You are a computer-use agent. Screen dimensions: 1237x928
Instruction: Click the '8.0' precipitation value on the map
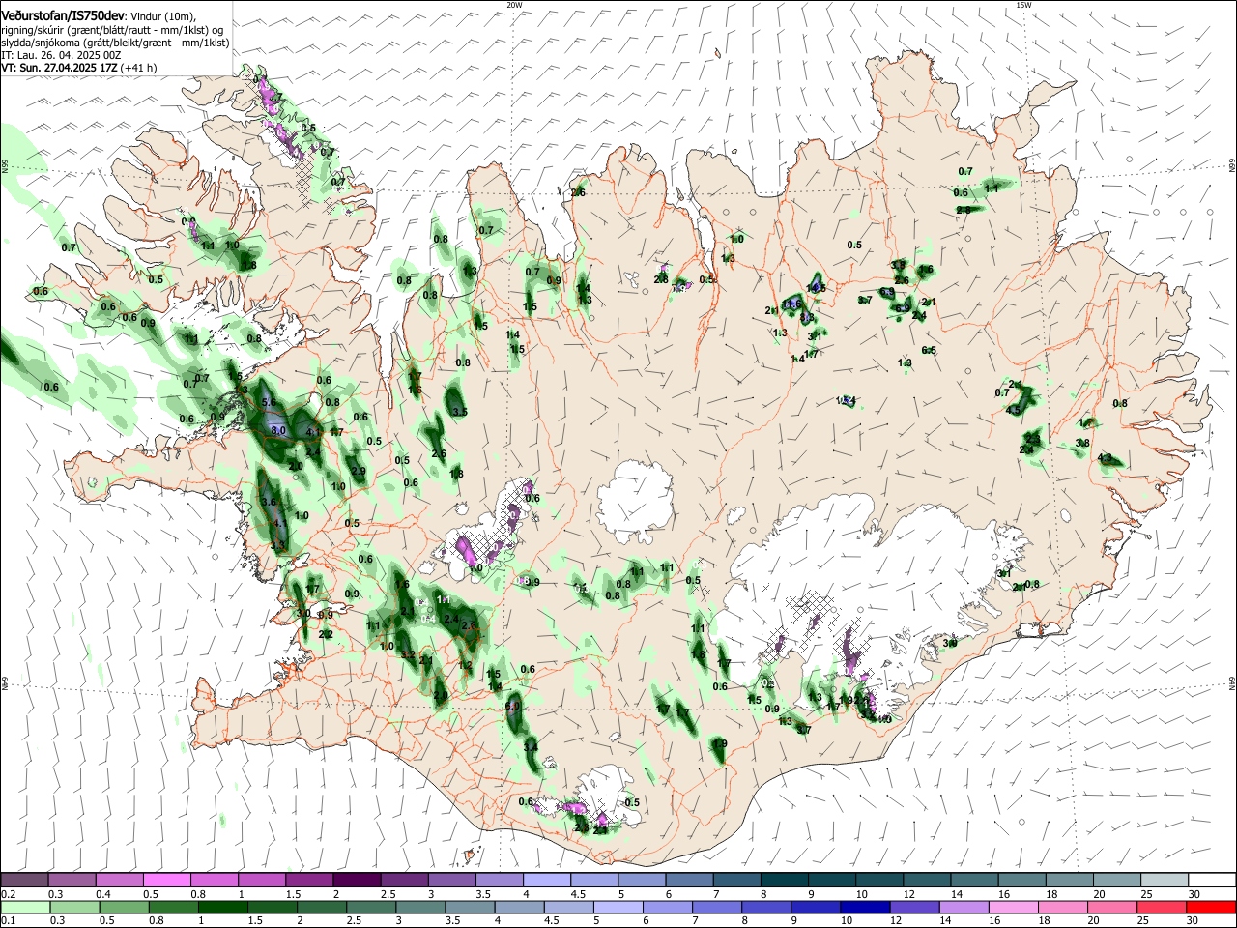(278, 430)
